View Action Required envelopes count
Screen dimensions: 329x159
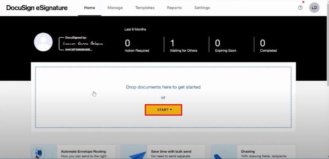point(137,46)
